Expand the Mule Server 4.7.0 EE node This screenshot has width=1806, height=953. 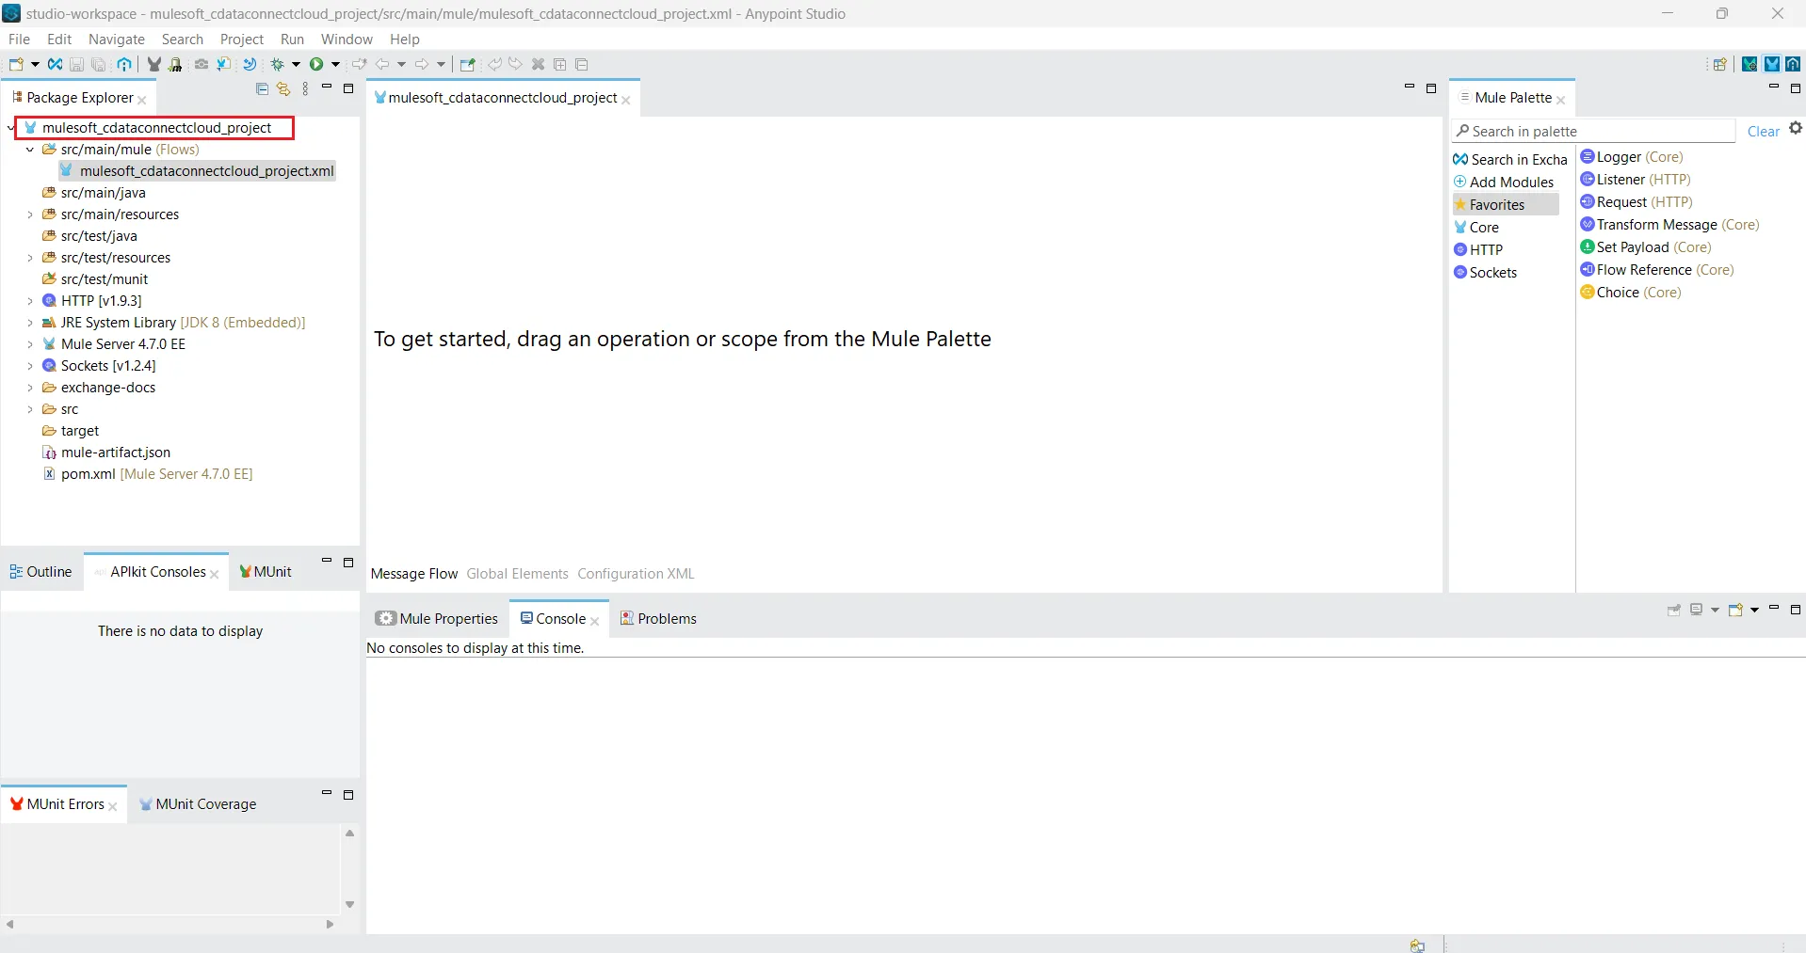tap(31, 344)
